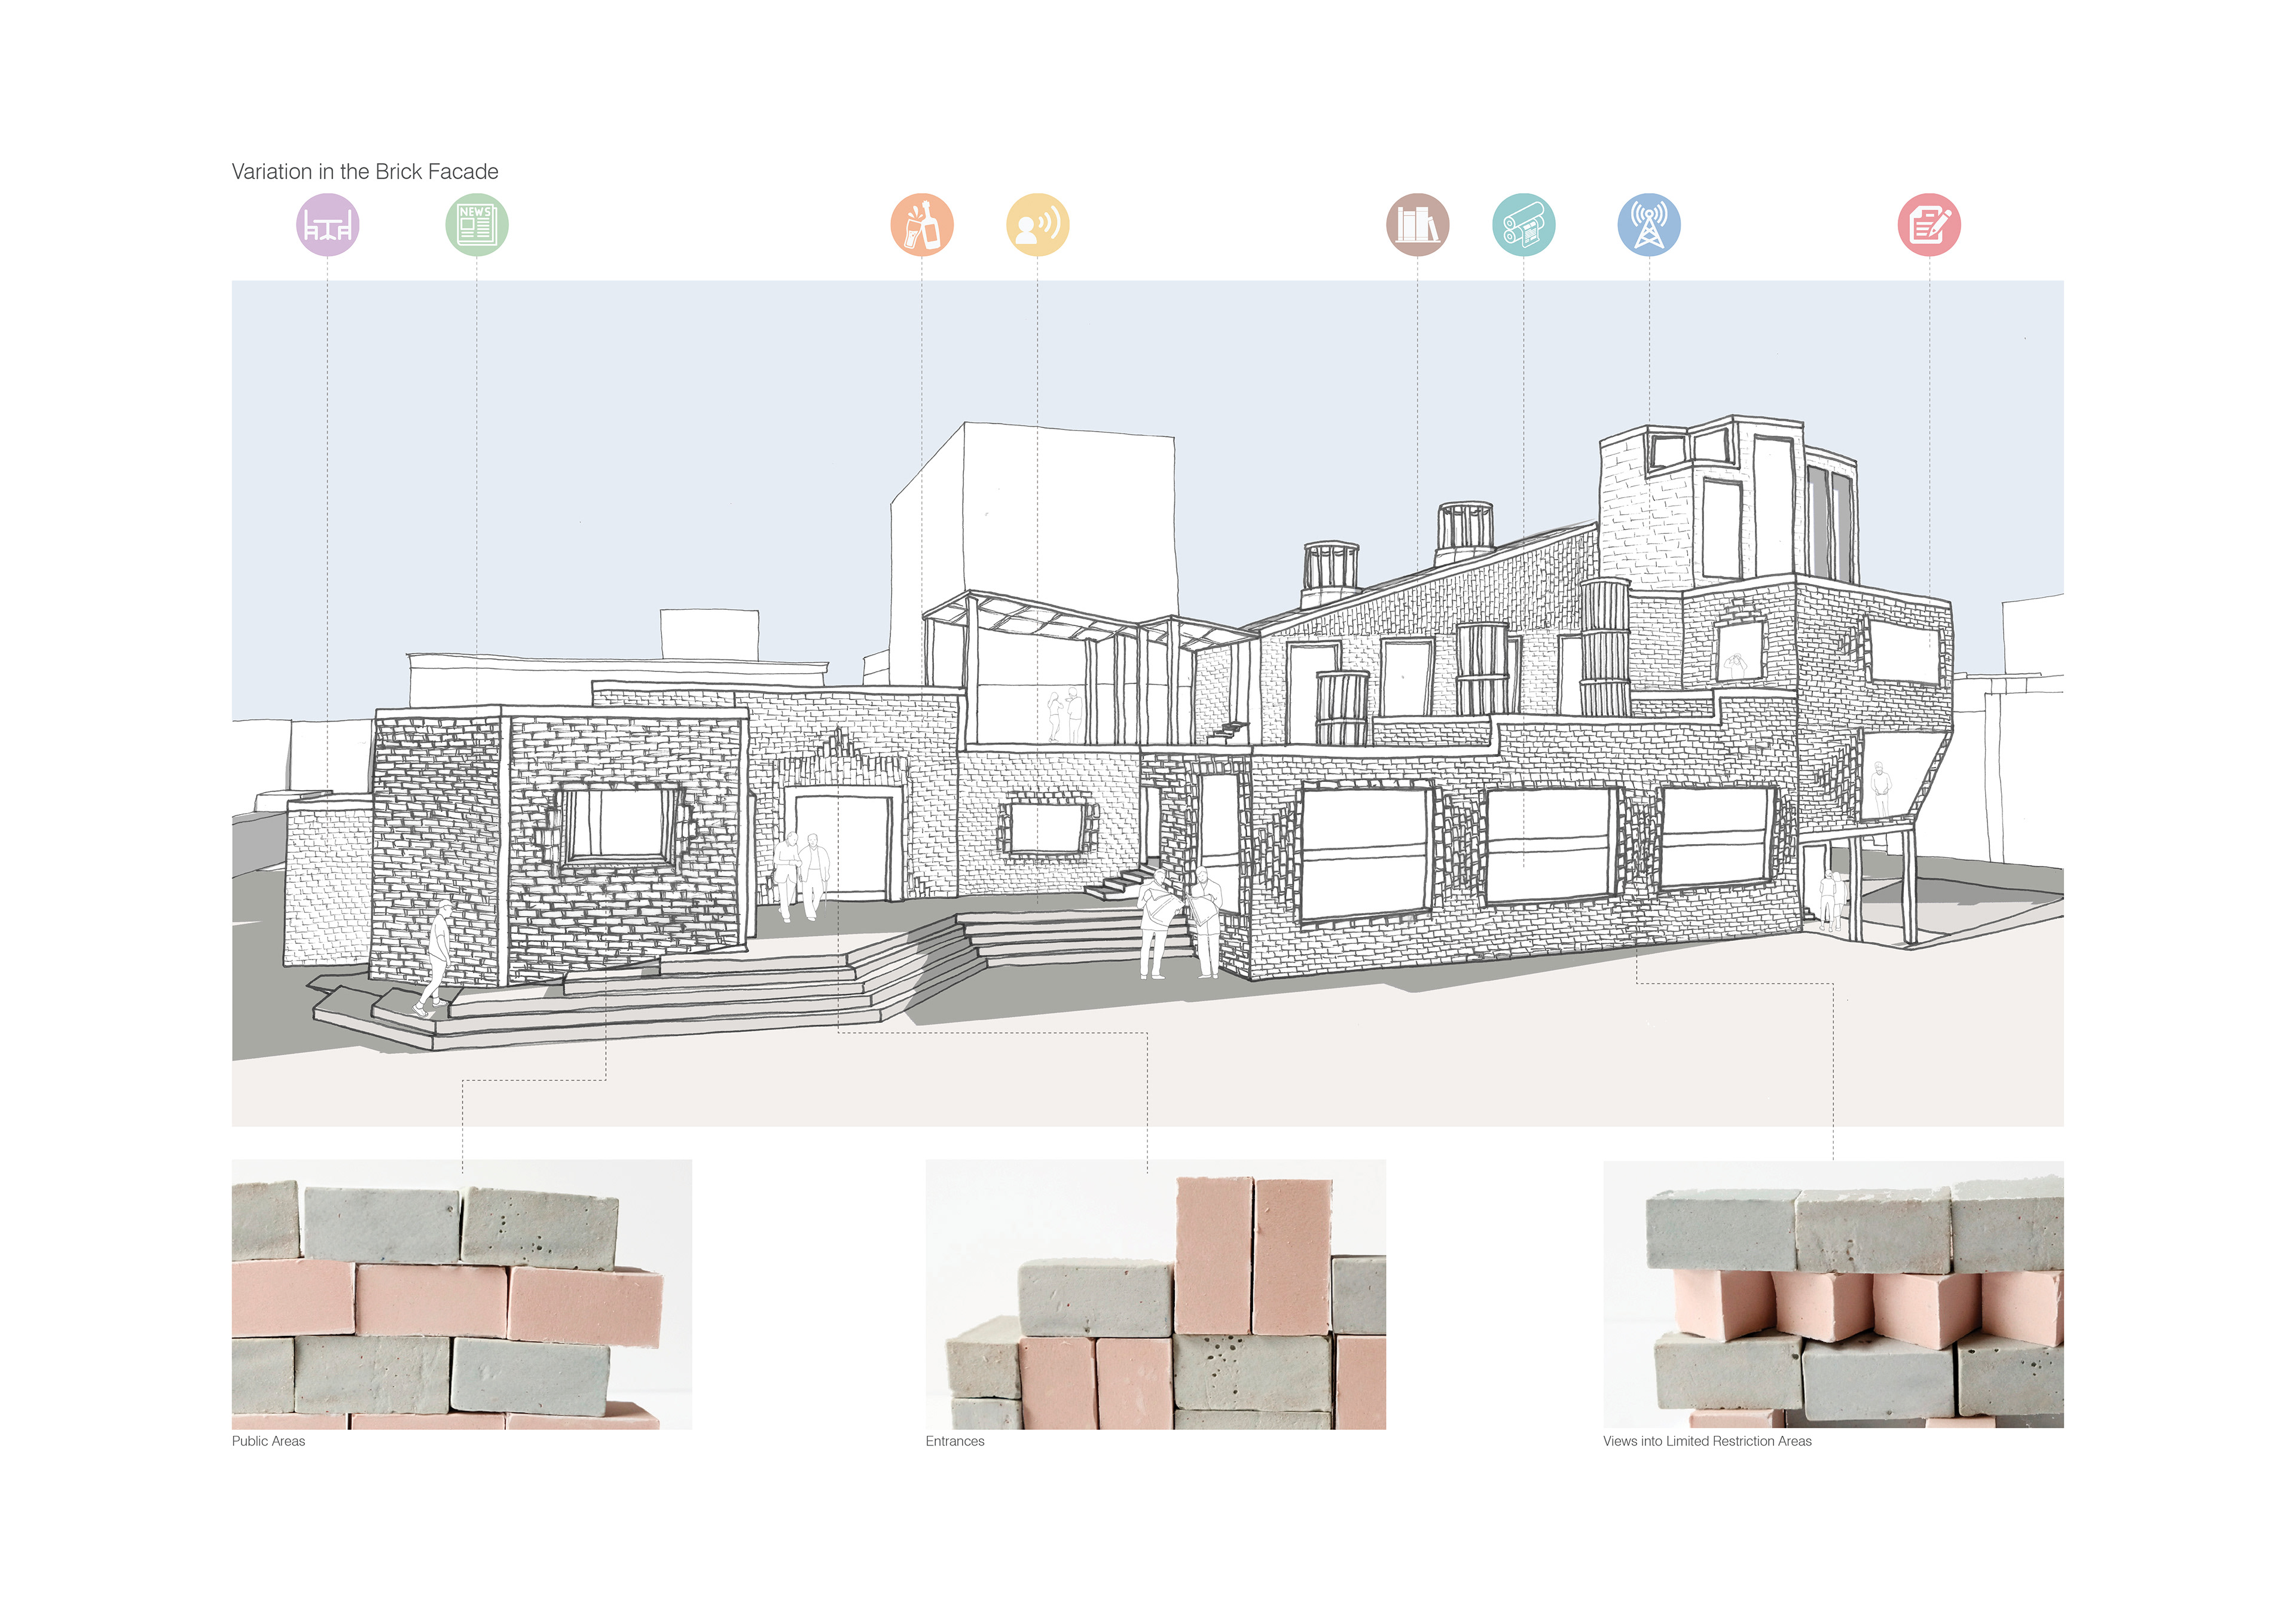The image size is (2296, 1623).
Task: Click the brown library books icon
Action: coord(1418,225)
